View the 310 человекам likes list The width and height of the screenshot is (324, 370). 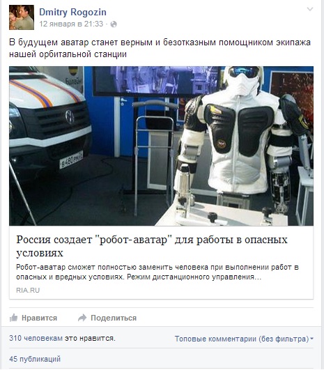(36, 338)
